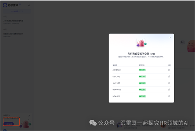
Task: Copy the last invite code row
Action: (x=169, y=96)
